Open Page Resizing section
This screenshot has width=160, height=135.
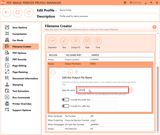pos(21,72)
